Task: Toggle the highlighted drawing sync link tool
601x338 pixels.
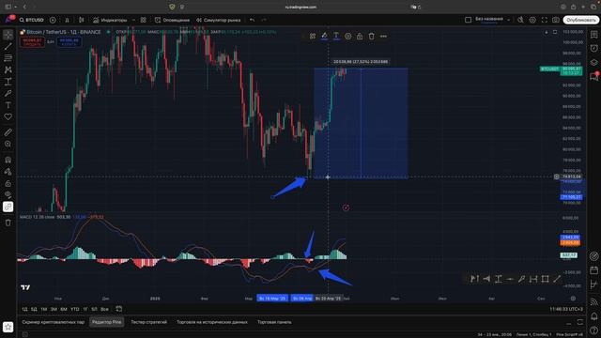Action: pyautogui.click(x=8, y=207)
